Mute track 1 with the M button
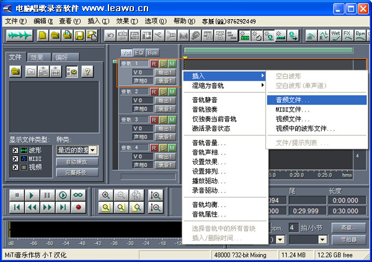 click(x=172, y=64)
